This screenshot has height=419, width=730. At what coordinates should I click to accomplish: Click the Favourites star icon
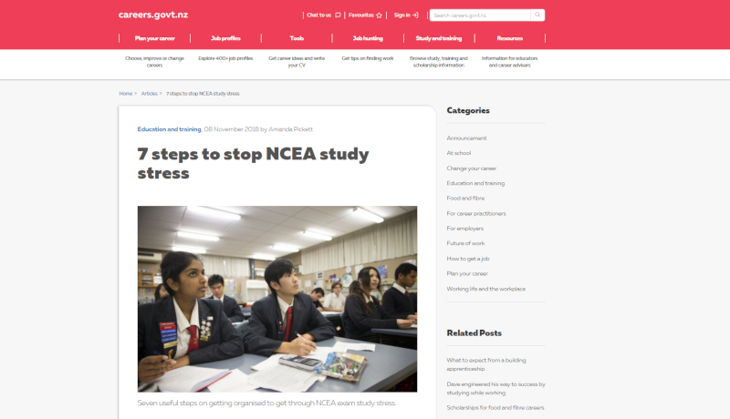point(379,15)
